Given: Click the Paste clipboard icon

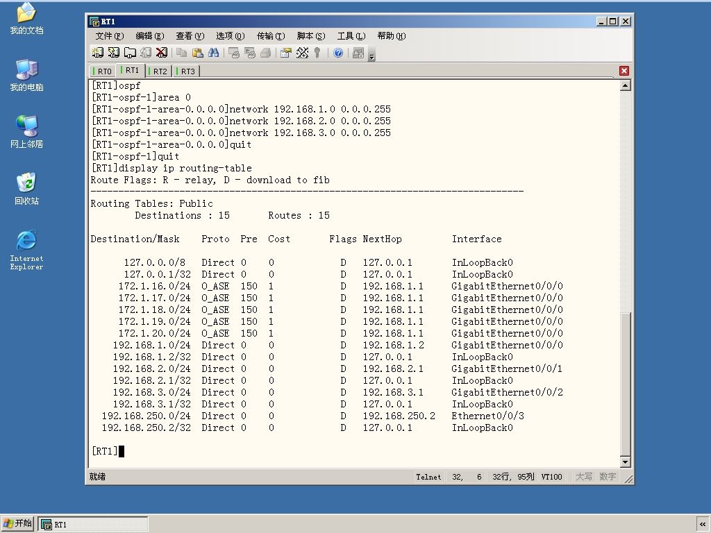Looking at the screenshot, I should point(197,53).
